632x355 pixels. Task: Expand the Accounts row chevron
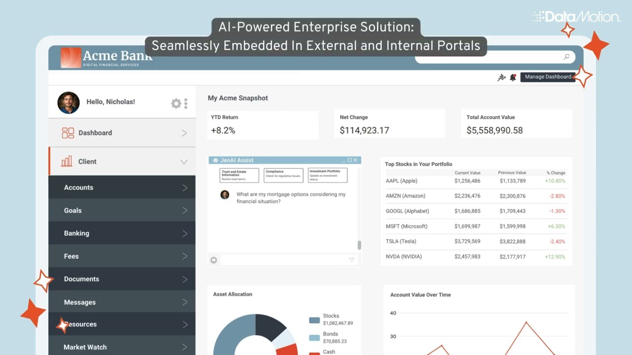(x=185, y=188)
